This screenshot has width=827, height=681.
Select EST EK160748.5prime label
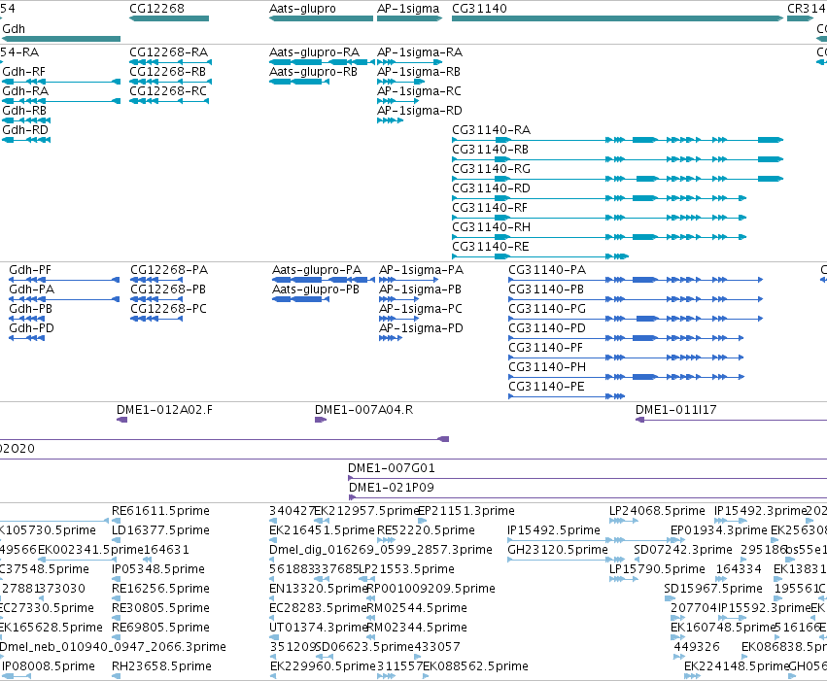pyautogui.click(x=724, y=628)
